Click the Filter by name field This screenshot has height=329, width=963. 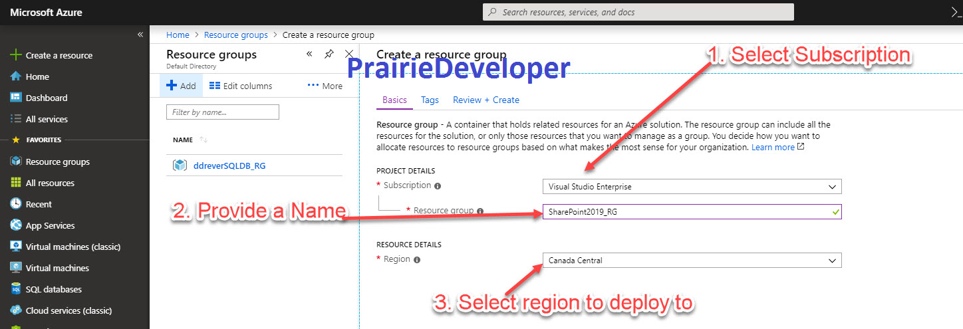[x=223, y=112]
